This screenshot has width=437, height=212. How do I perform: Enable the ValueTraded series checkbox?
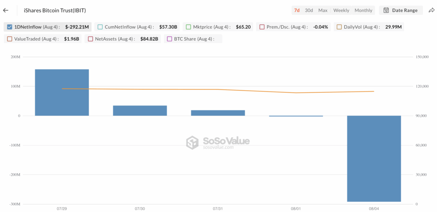click(9, 39)
